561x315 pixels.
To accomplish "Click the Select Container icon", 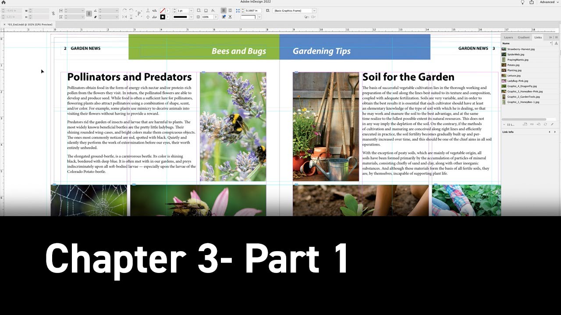I will click(148, 10).
